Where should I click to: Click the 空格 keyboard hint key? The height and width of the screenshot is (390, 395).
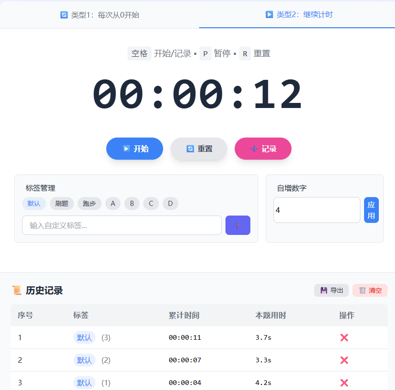140,54
